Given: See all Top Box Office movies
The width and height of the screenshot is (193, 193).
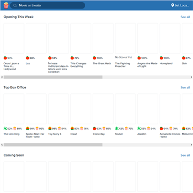Looking at the screenshot, I should point(185,87).
